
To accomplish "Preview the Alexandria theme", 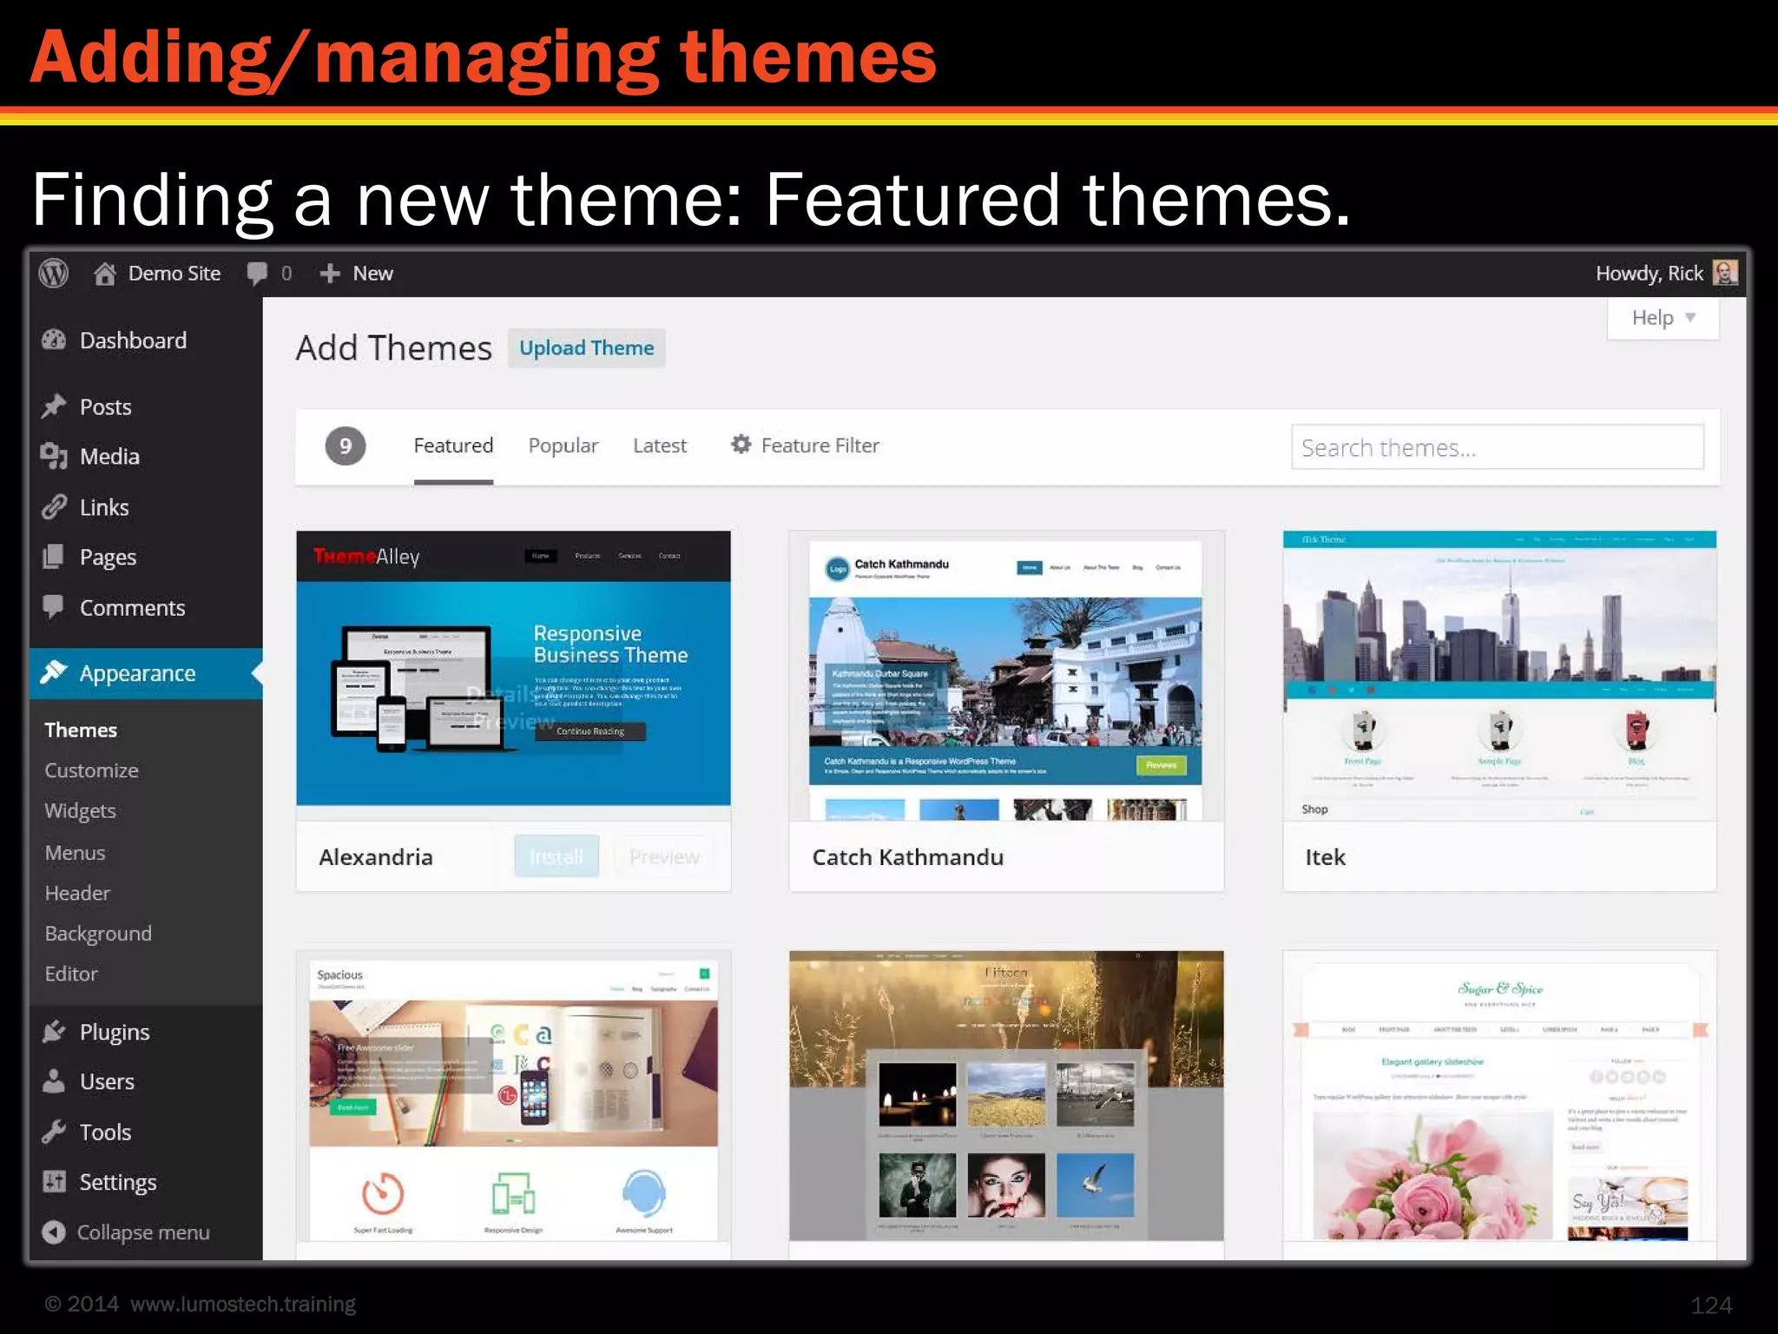I will [664, 856].
